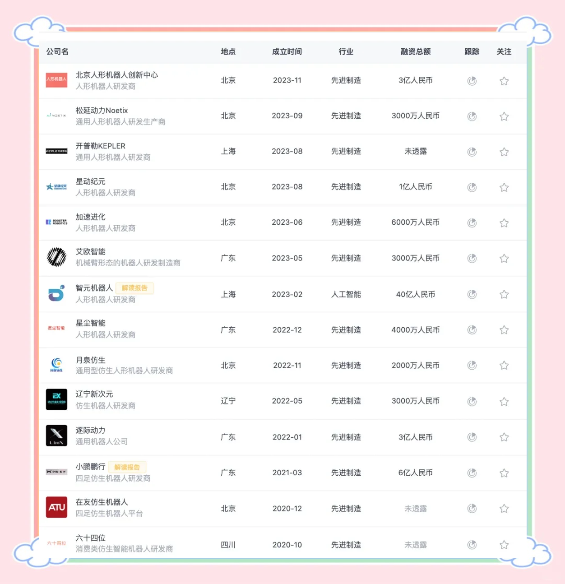Toggle the follow star for 星尘智能
Screen dimensions: 565x584
(504, 330)
